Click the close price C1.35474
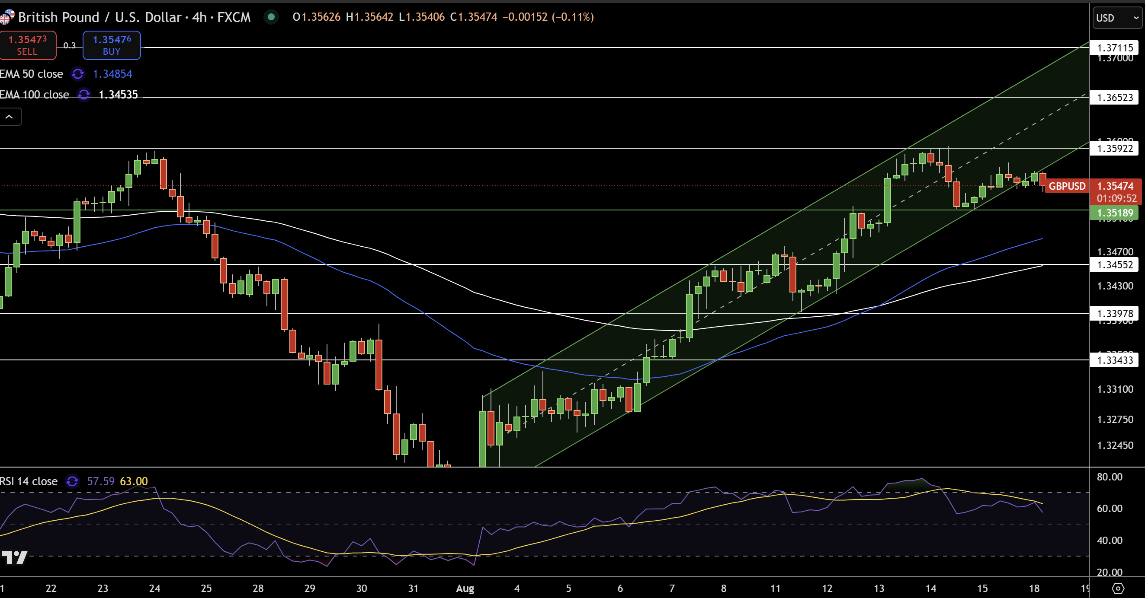 [474, 17]
